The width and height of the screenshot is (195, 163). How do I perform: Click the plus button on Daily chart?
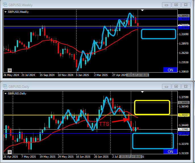[10, 152]
